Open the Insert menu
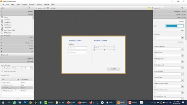 pyautogui.click(x=18, y=4)
